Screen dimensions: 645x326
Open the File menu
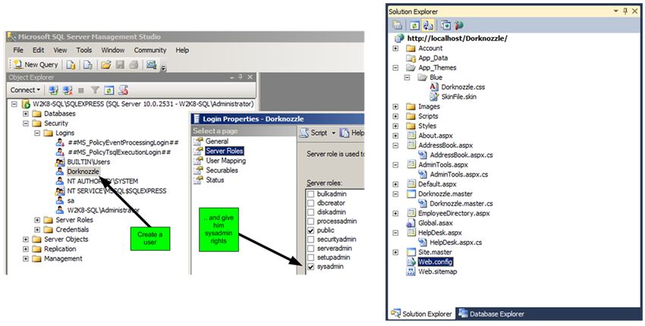18,50
